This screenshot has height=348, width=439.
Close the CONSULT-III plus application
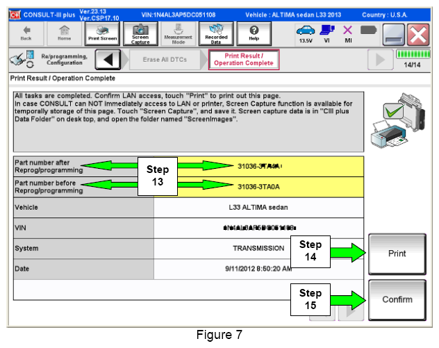click(418, 35)
